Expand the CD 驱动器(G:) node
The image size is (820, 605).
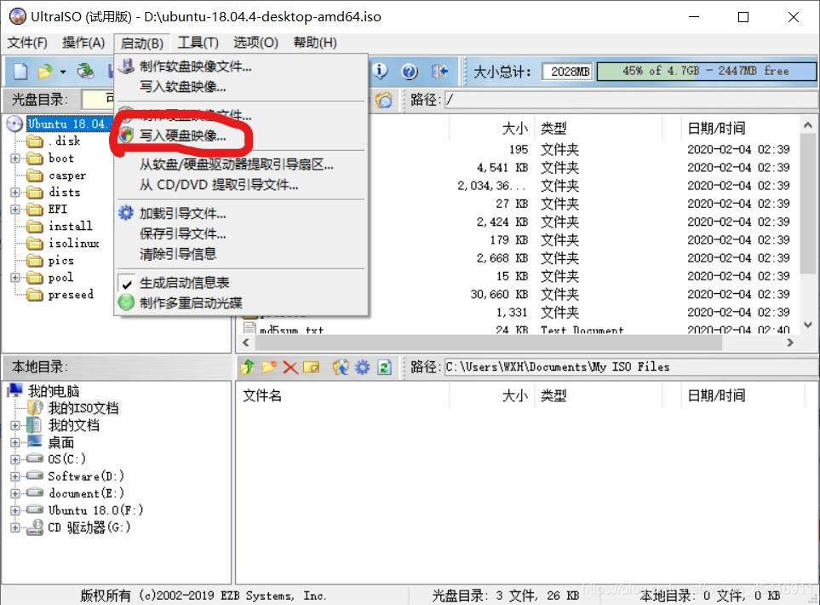[15, 527]
